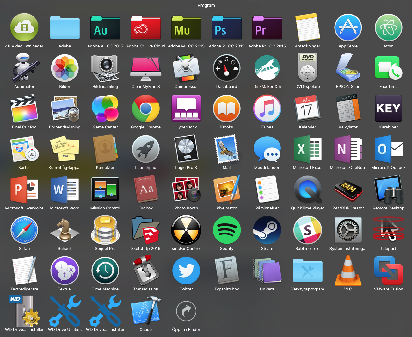
Task: Open Pixelmator
Action: coord(227,189)
